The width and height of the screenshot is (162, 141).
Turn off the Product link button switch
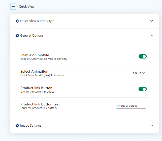click(x=142, y=89)
